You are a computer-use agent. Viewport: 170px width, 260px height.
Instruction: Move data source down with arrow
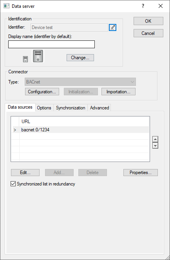point(155,145)
